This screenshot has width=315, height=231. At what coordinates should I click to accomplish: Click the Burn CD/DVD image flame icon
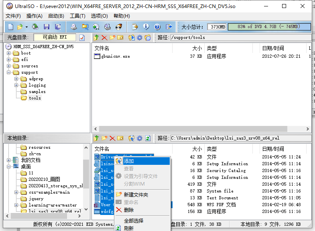point(119,27)
